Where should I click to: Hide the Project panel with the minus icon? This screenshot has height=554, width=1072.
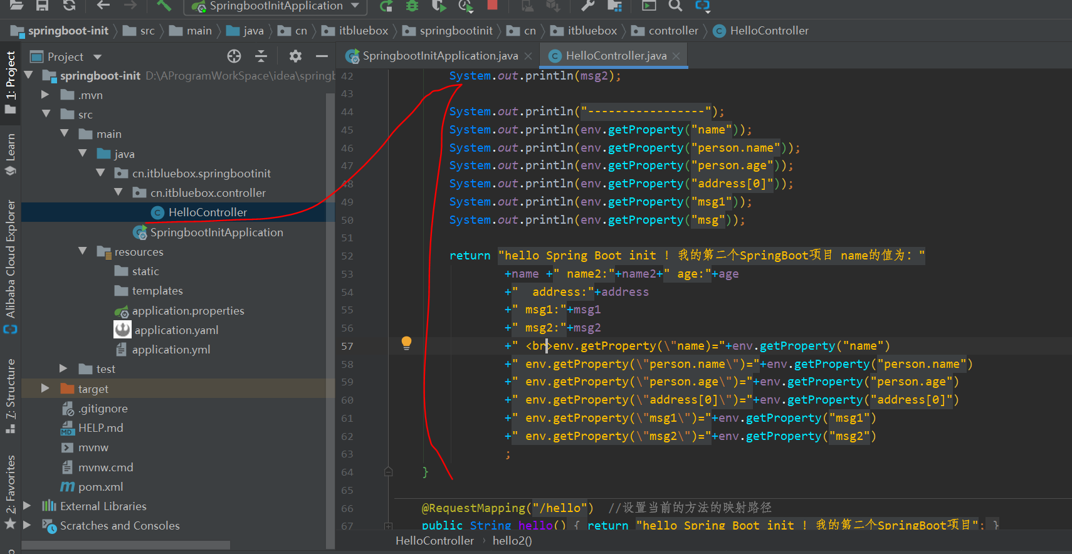coord(322,56)
